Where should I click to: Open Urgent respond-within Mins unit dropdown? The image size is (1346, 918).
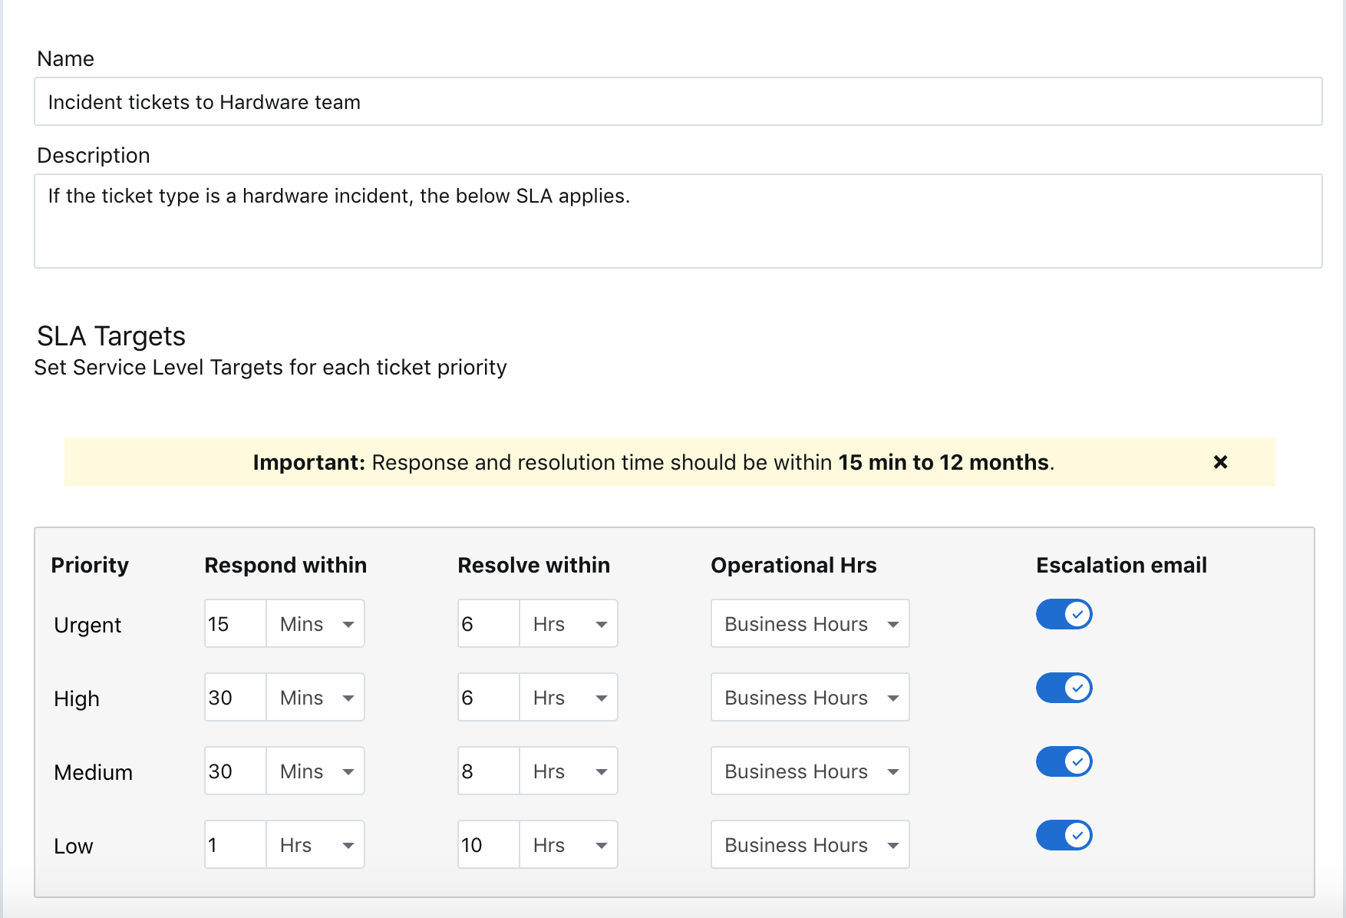click(x=315, y=623)
